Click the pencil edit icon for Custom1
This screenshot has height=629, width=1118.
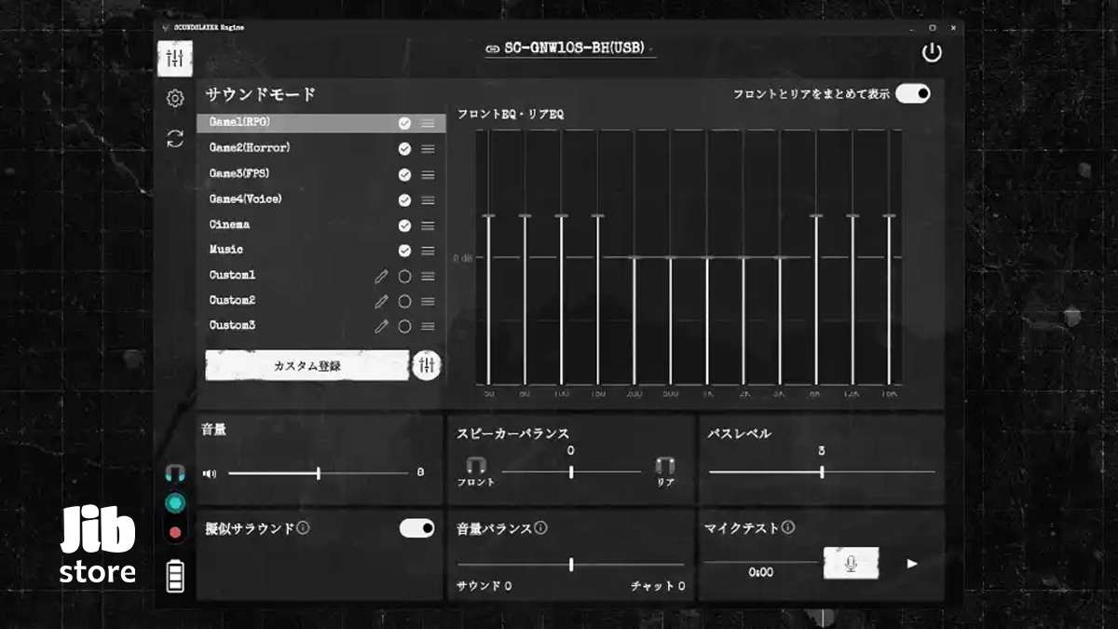(381, 276)
